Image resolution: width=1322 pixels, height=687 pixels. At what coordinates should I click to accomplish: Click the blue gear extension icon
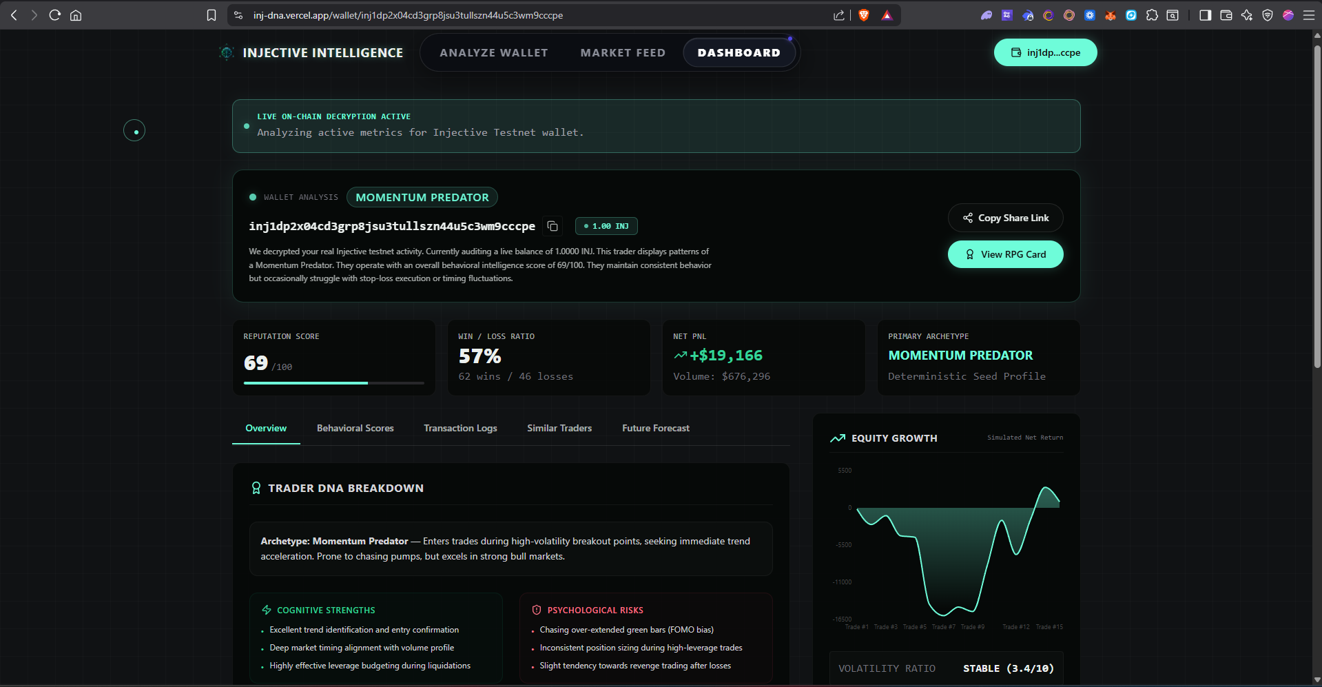[x=1090, y=15]
